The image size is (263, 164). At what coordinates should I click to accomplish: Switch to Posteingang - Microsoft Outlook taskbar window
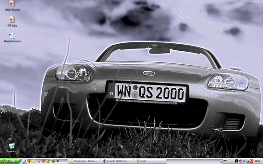[85, 161]
